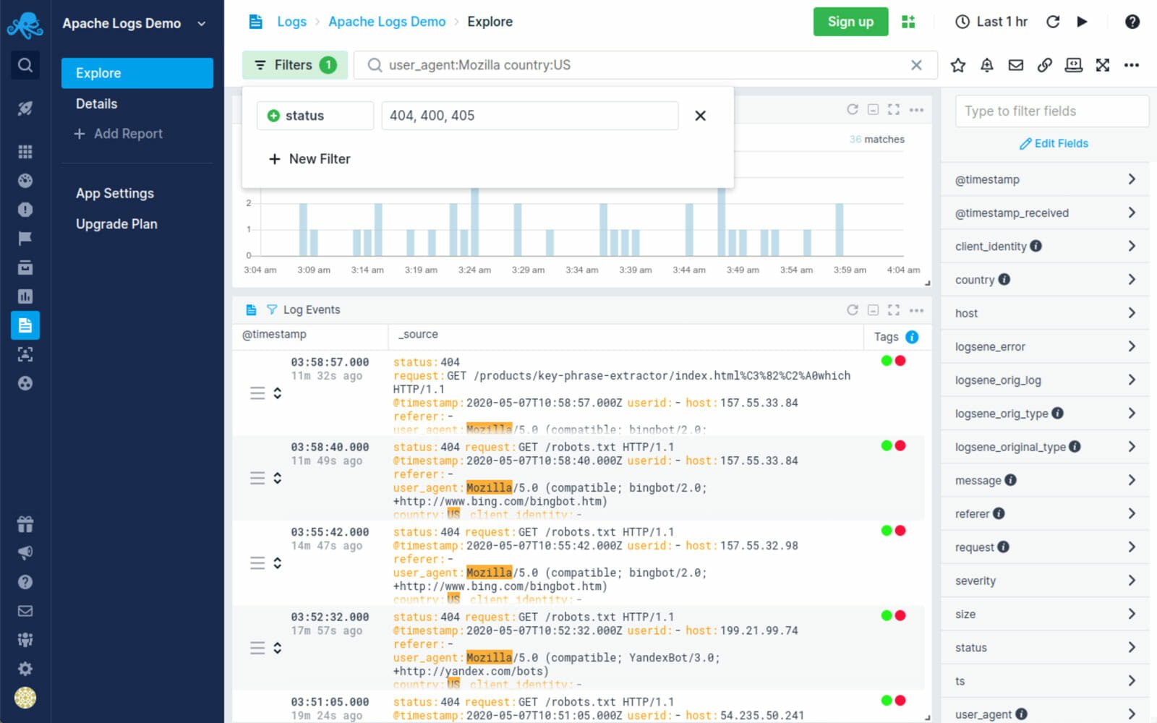The image size is (1157, 723).
Task: Open the Last 1 hr time picker
Action: 991,22
